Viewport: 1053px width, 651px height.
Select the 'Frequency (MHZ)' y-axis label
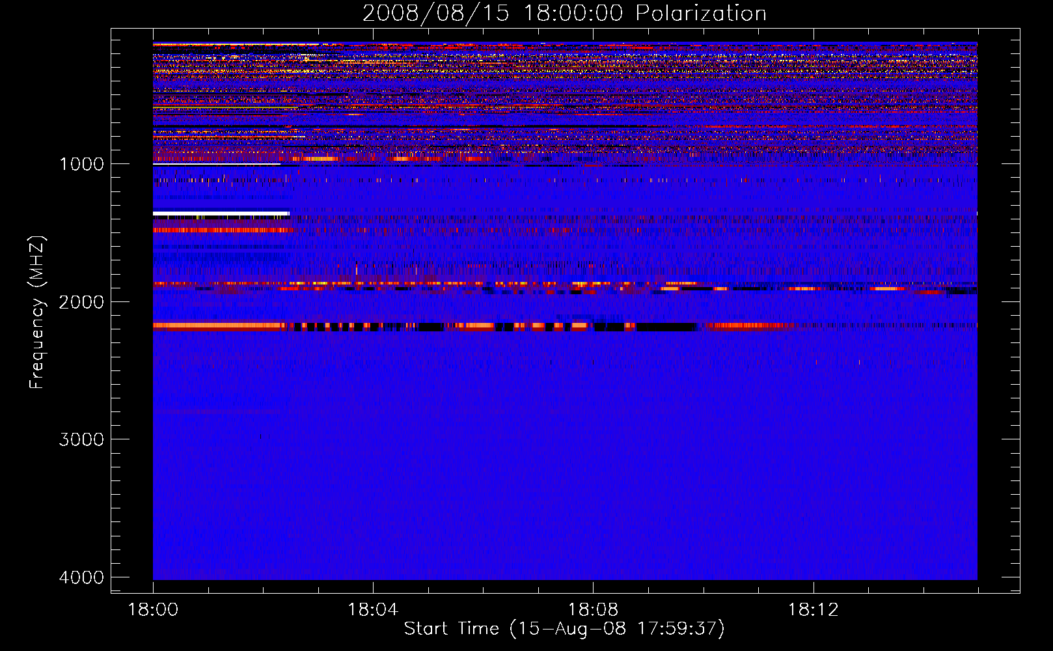point(37,312)
